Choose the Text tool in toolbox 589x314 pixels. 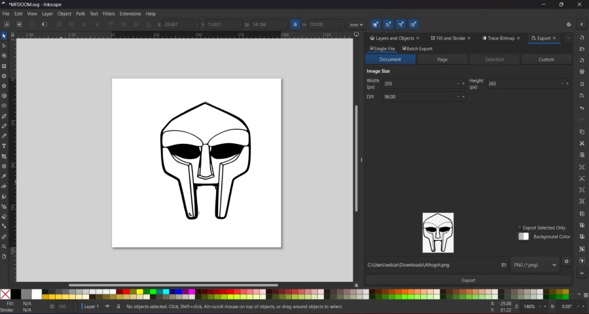pyautogui.click(x=4, y=146)
